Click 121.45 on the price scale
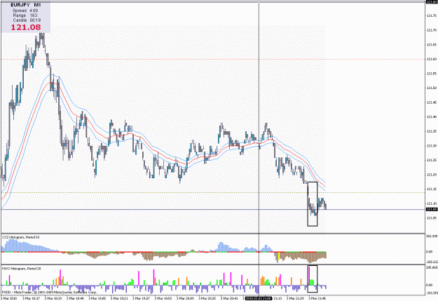Screen dimensions: 438x301 click(x=432, y=102)
